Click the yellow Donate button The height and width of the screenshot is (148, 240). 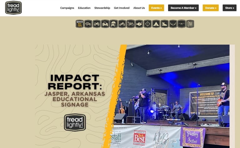[211, 8]
